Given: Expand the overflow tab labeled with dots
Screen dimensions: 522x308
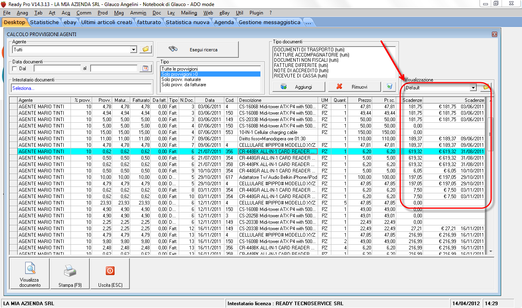Looking at the screenshot, I should [308, 22].
